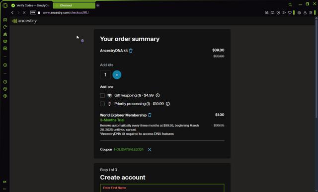Click the scrollbar up arrow

click(316, 18)
